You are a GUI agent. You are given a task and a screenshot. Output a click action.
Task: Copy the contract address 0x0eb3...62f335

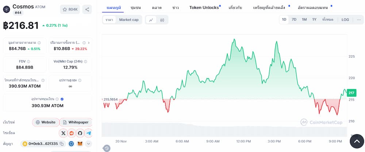(62, 144)
